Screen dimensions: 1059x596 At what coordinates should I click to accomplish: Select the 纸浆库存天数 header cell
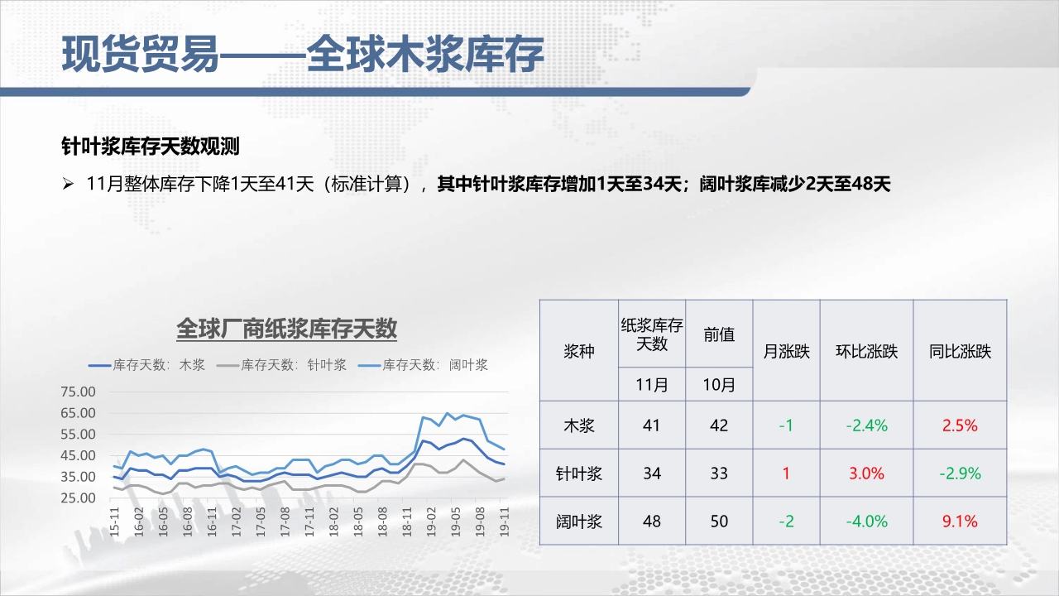tap(652, 334)
